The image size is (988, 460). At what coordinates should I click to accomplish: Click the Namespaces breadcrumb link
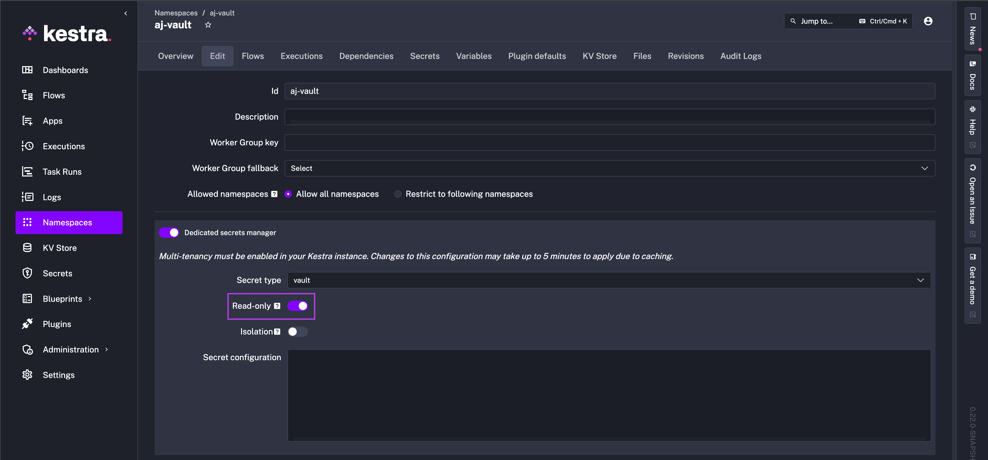(x=176, y=13)
